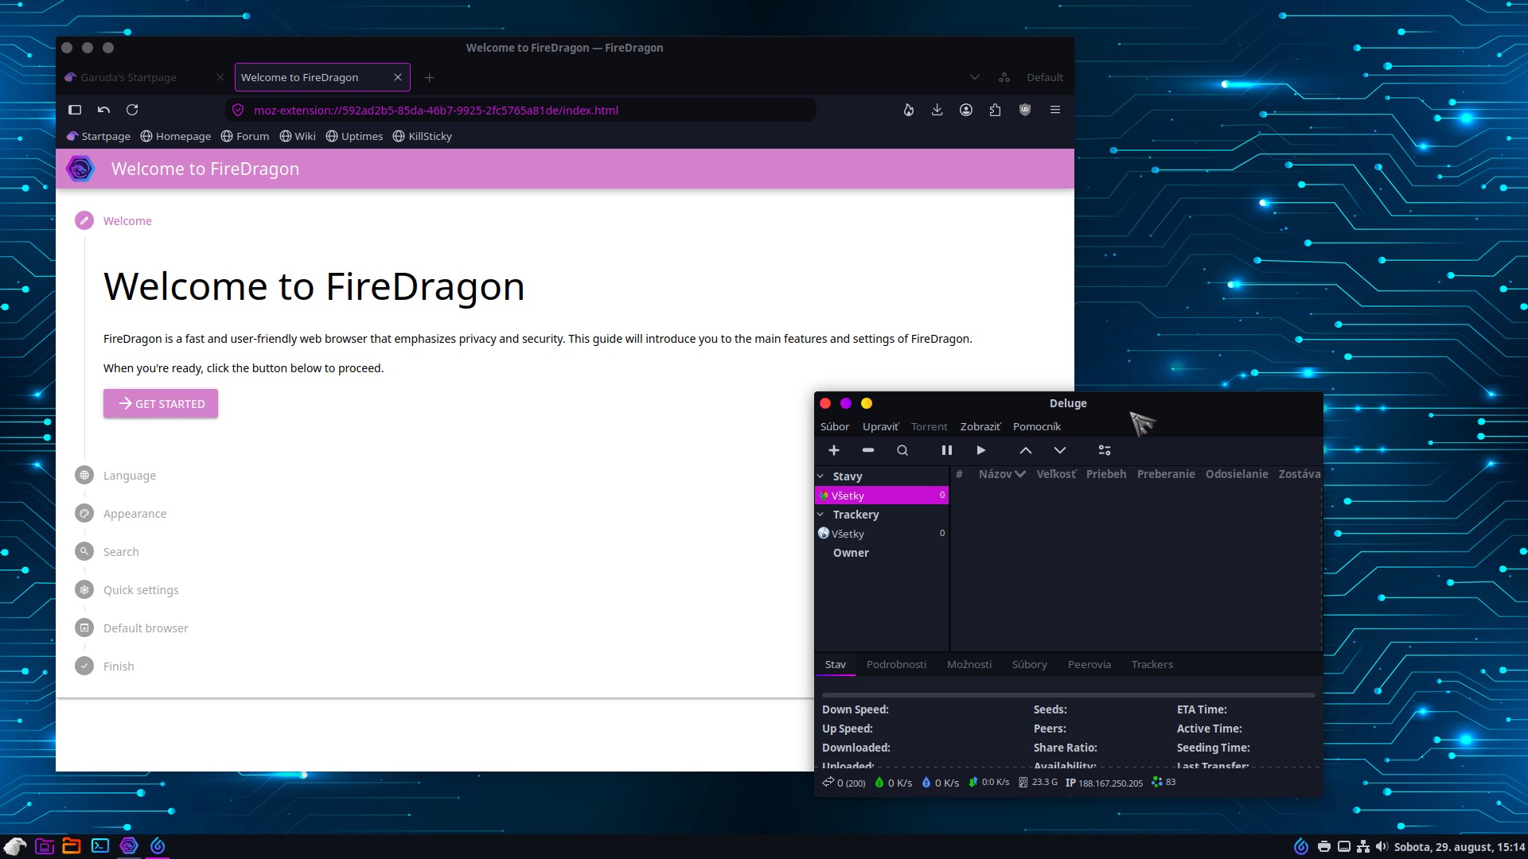The width and height of the screenshot is (1528, 859).
Task: Open the Extensions puzzle icon in FireDragon
Action: pos(995,110)
